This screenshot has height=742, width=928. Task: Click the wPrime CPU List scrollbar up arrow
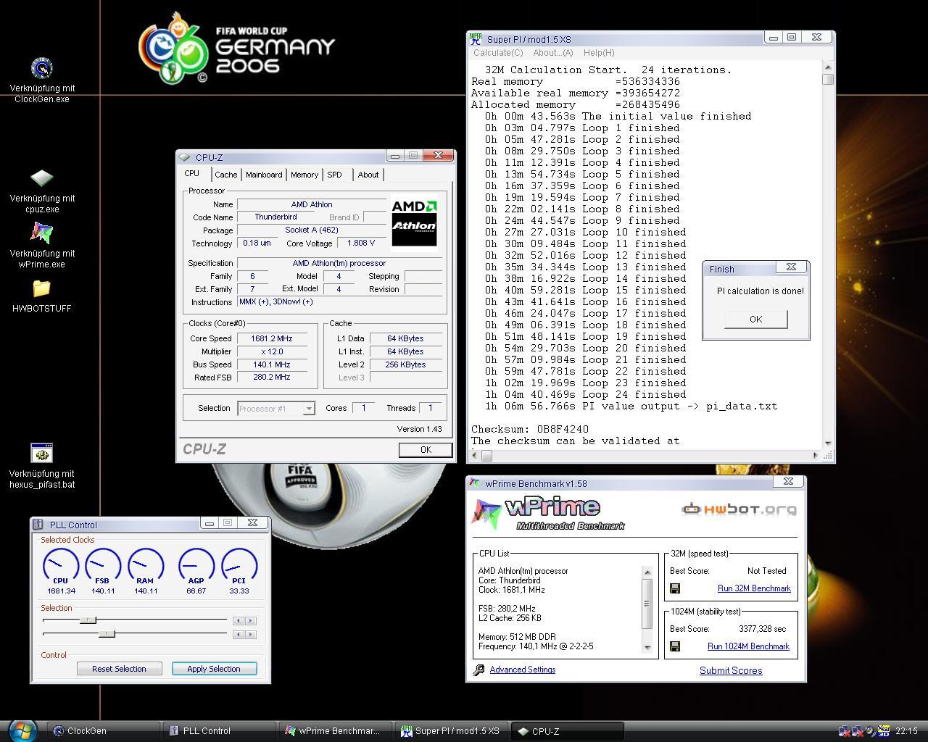[x=647, y=572]
